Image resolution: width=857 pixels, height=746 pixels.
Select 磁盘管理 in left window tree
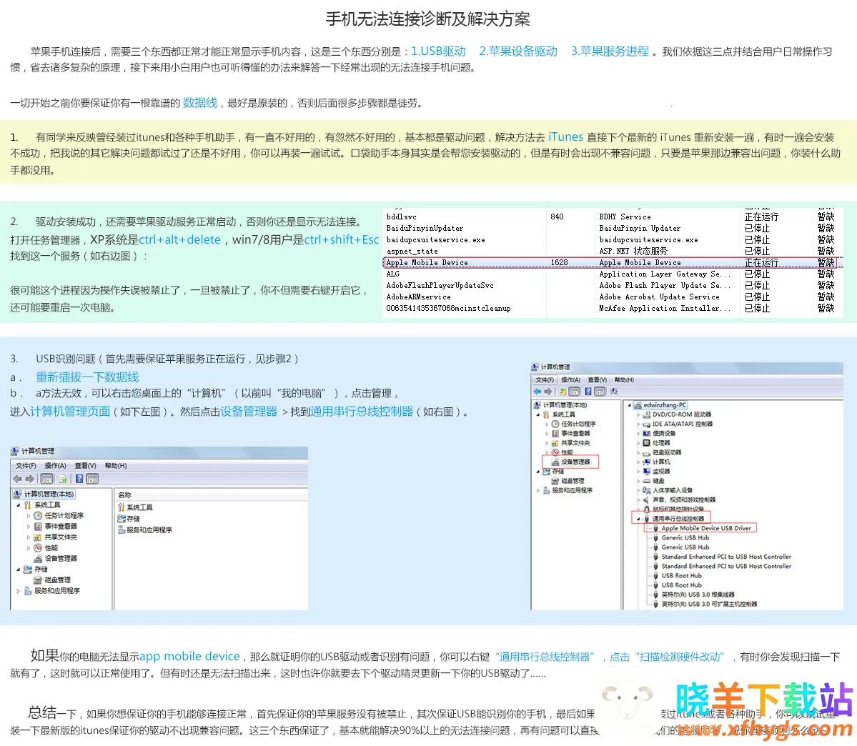pos(57,580)
